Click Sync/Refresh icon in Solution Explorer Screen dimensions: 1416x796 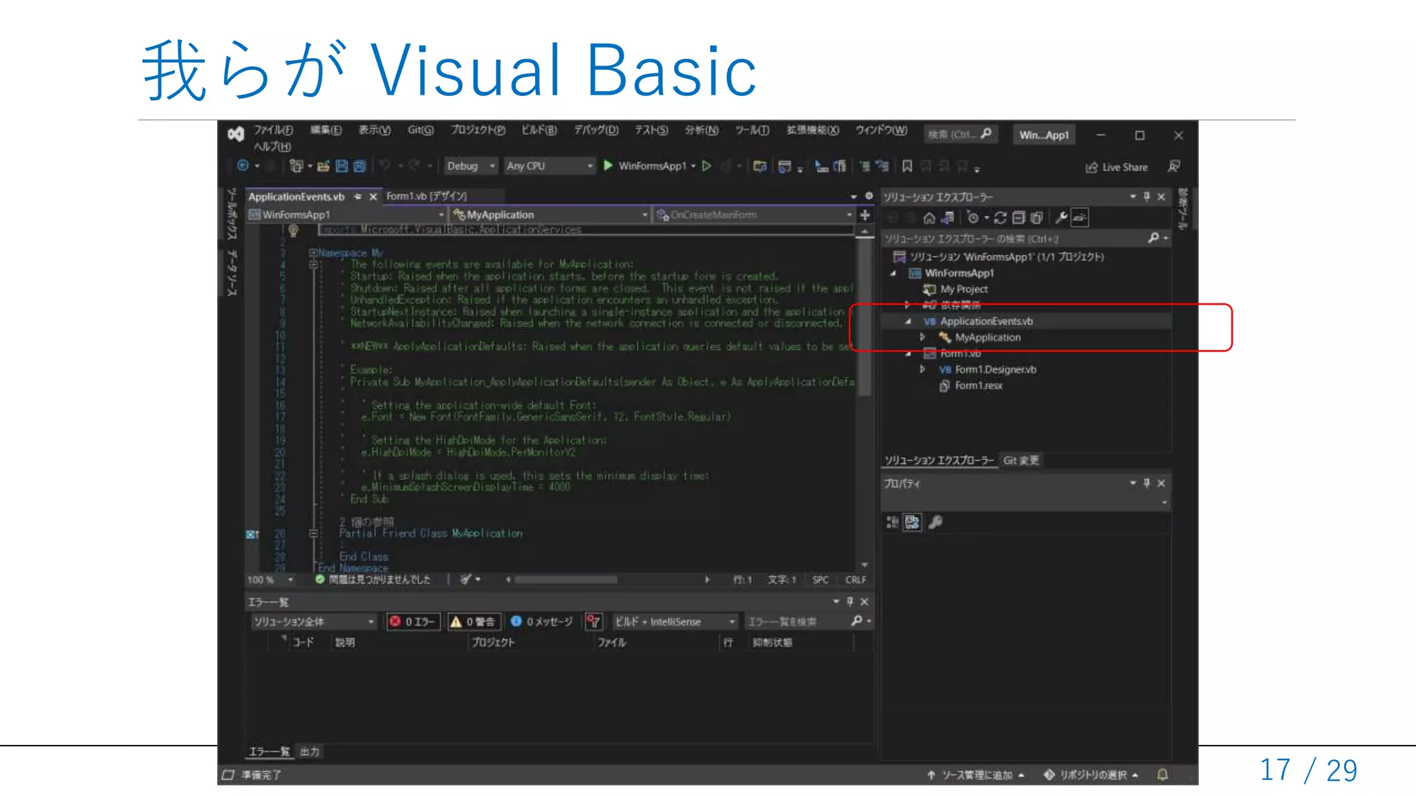(1000, 218)
